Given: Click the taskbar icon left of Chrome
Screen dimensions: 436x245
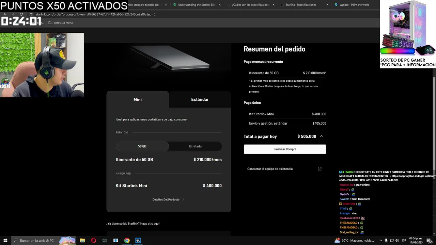Looking at the screenshot, I should pyautogui.click(x=116, y=241).
